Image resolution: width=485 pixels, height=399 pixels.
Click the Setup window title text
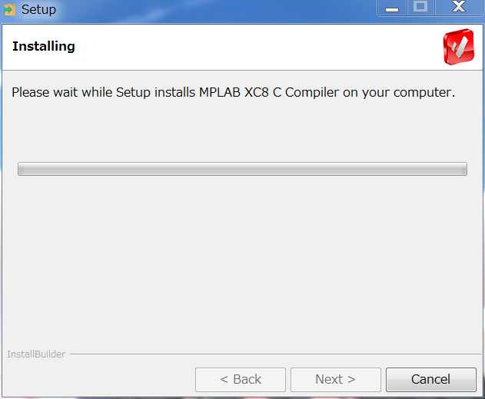(38, 9)
